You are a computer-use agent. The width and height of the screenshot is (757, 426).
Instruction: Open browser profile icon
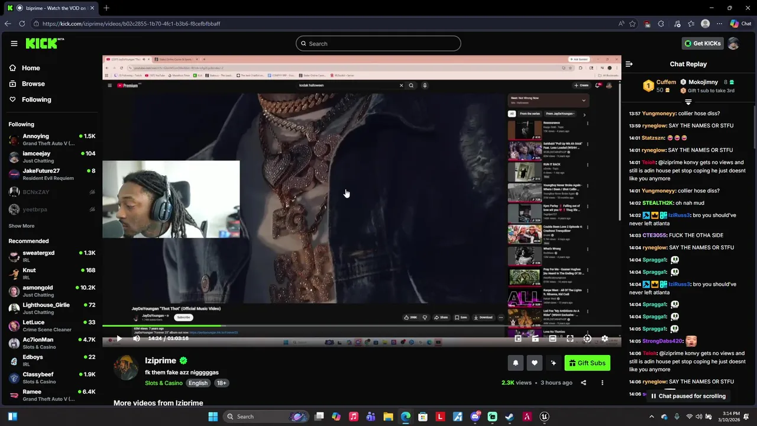tap(705, 24)
